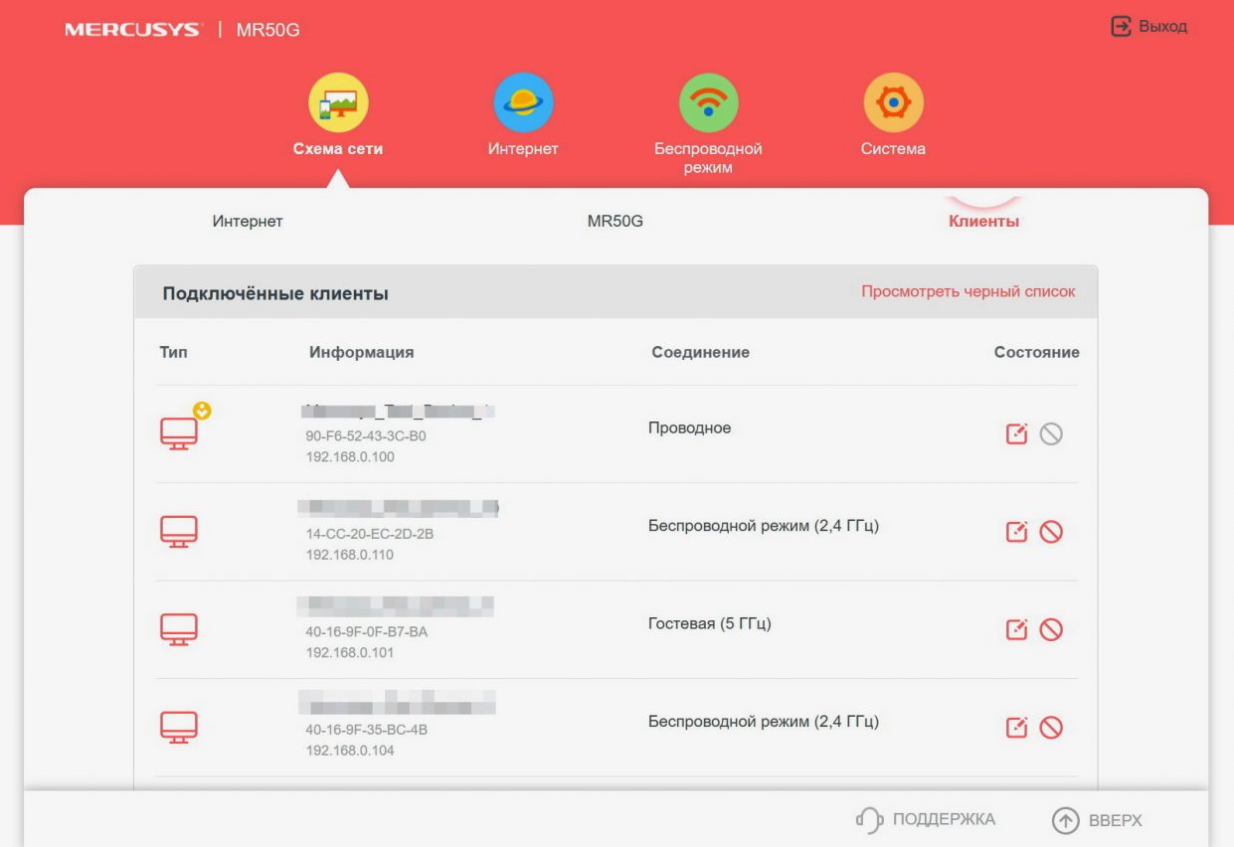This screenshot has width=1234, height=847.
Task: Block the client with IP 192.168.0.104
Action: click(x=1051, y=728)
